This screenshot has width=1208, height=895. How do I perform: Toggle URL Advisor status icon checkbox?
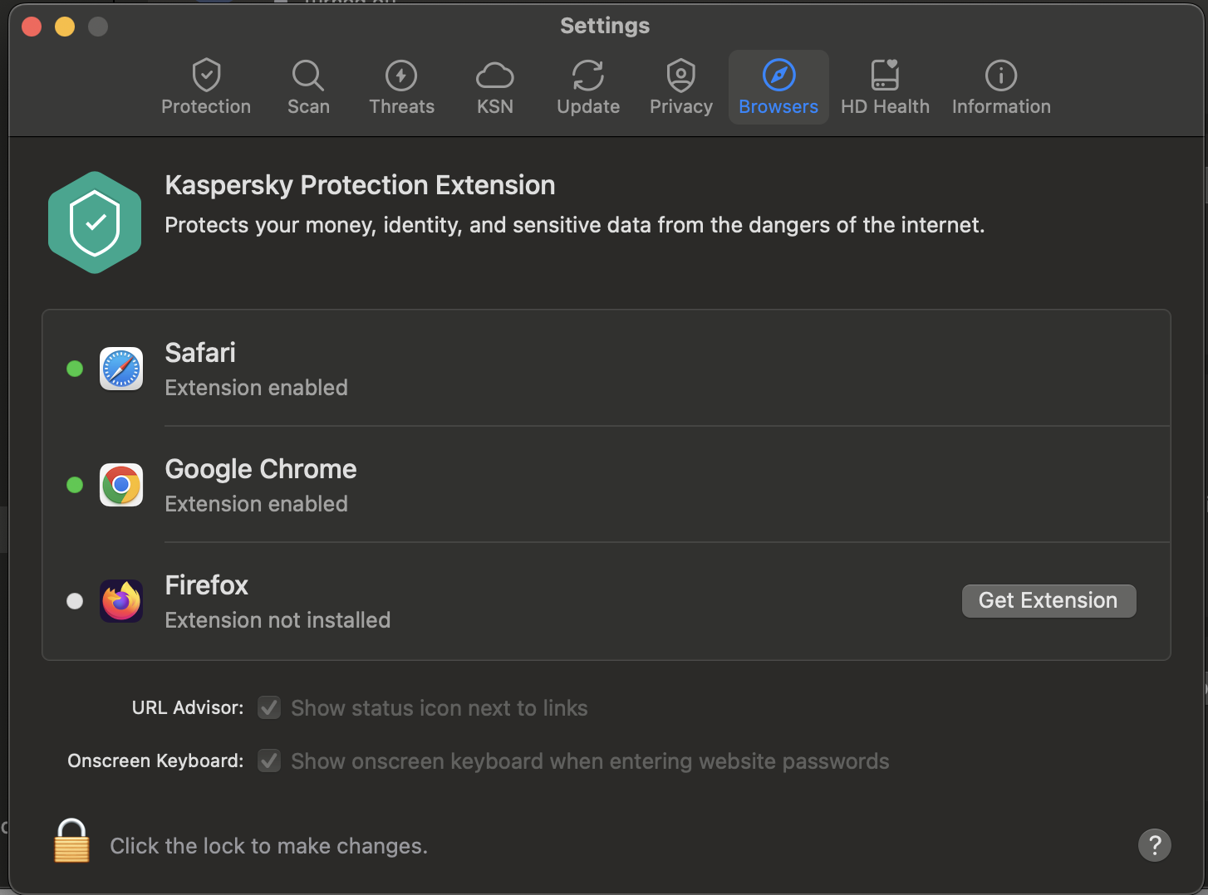tap(269, 708)
